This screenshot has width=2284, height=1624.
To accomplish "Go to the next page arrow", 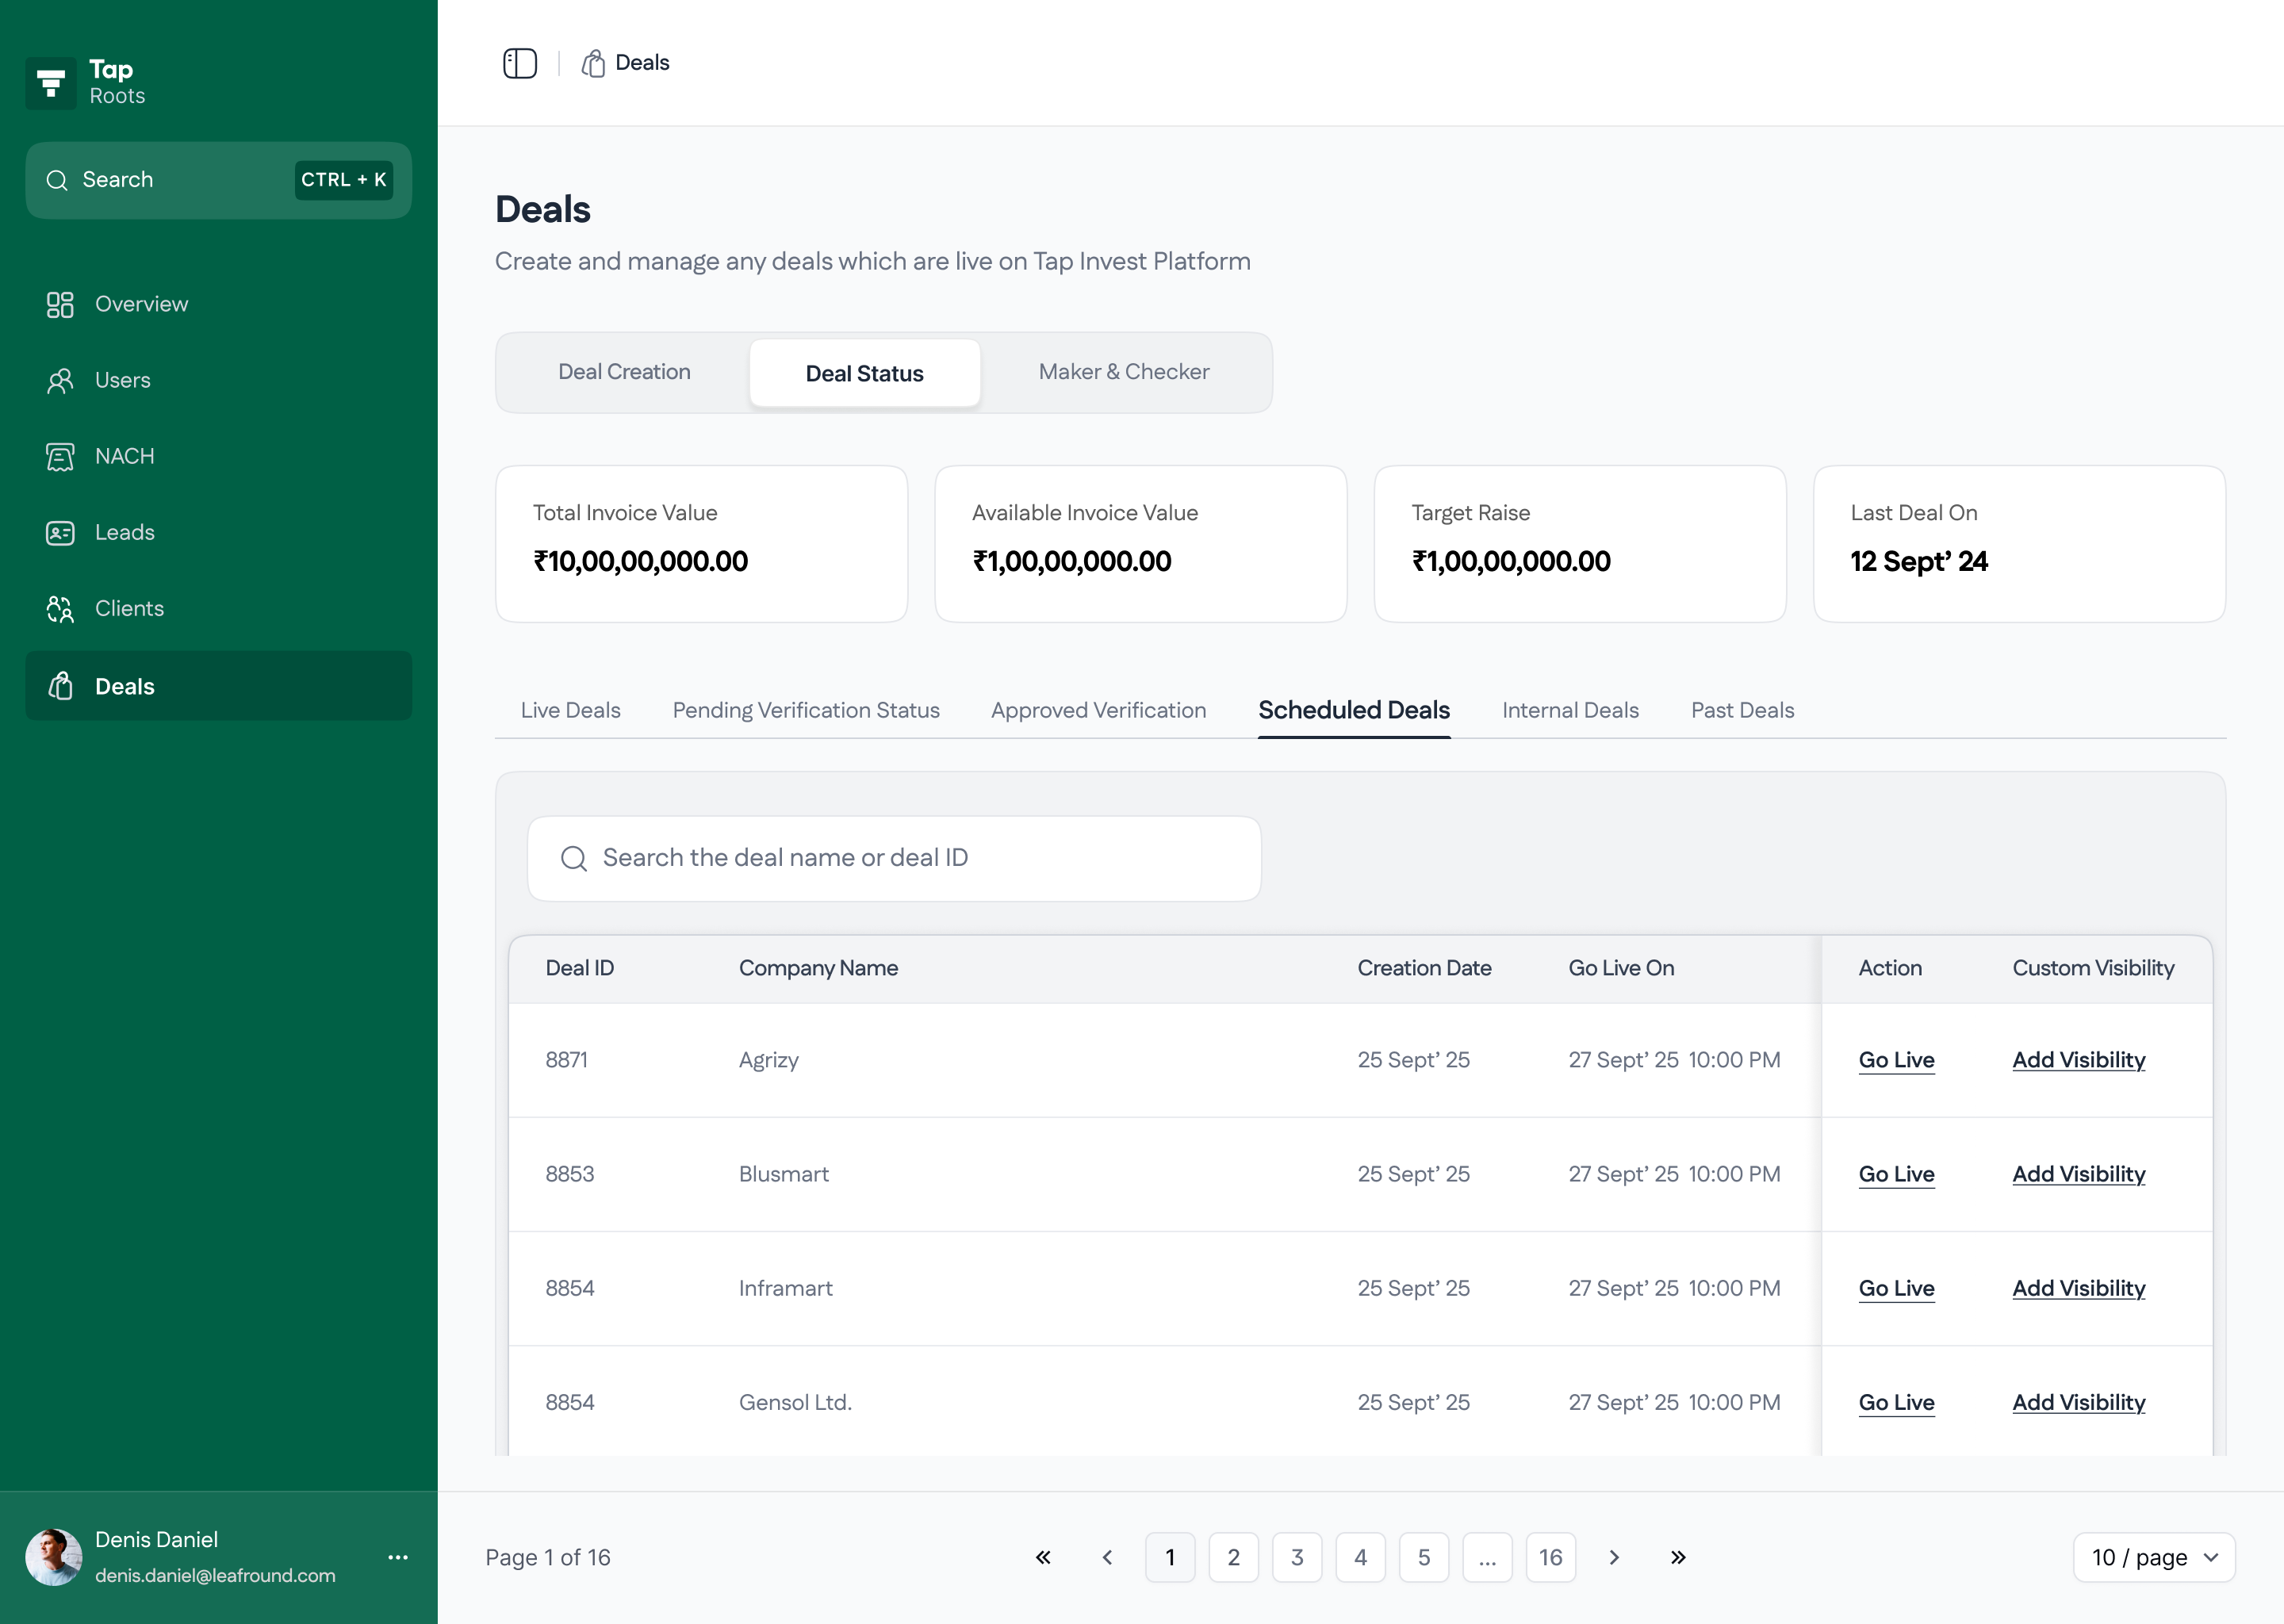I will [1614, 1557].
